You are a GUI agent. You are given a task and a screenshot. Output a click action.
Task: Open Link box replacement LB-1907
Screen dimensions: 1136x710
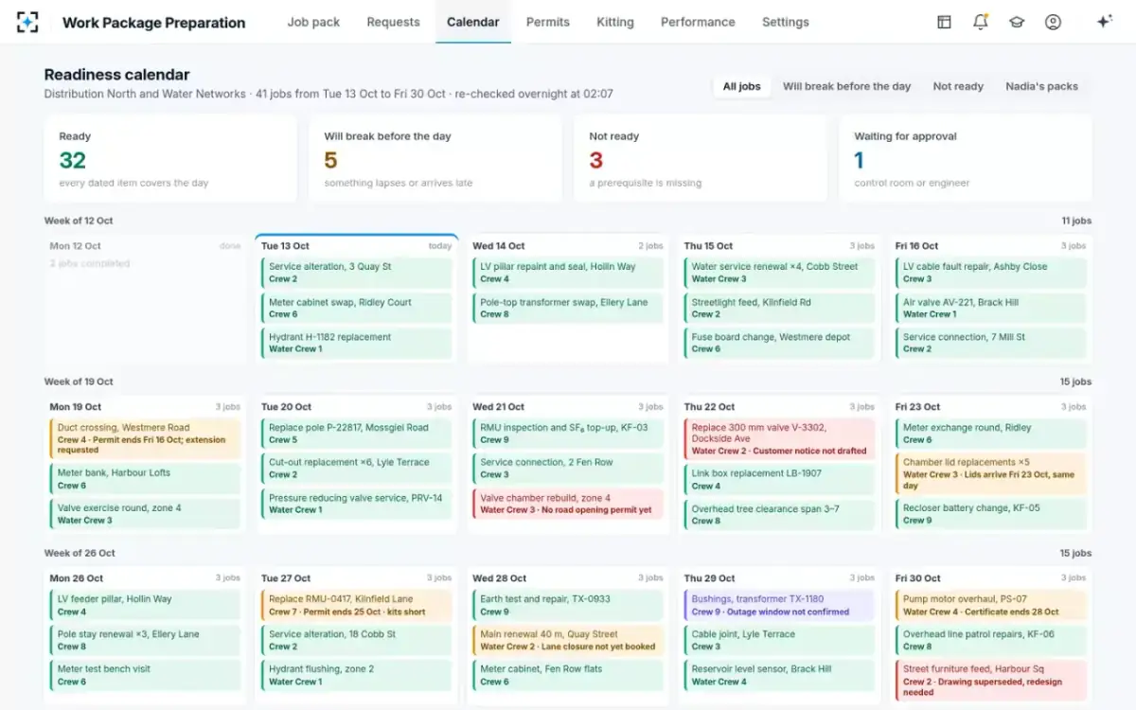pos(780,479)
